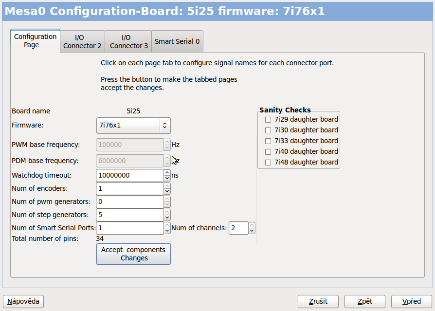Increase Num of channels spinner value
Image resolution: width=435 pixels, height=311 pixels.
[x=252, y=225]
